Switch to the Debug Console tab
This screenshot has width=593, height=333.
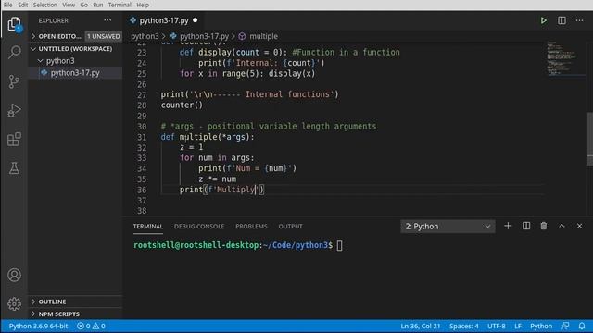[199, 227]
